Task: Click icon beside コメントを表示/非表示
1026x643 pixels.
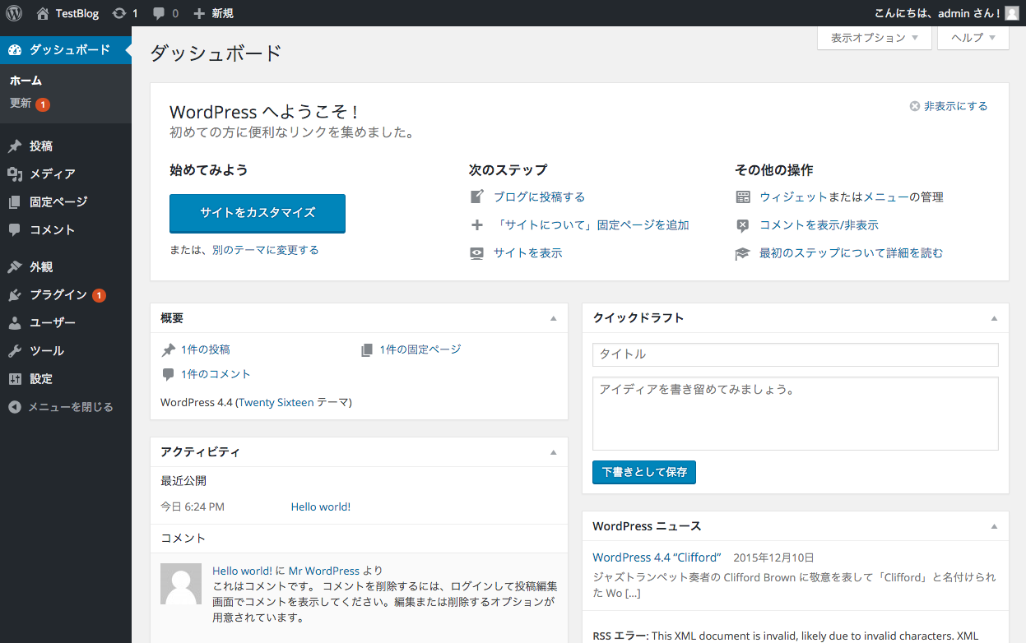Action: 743,225
